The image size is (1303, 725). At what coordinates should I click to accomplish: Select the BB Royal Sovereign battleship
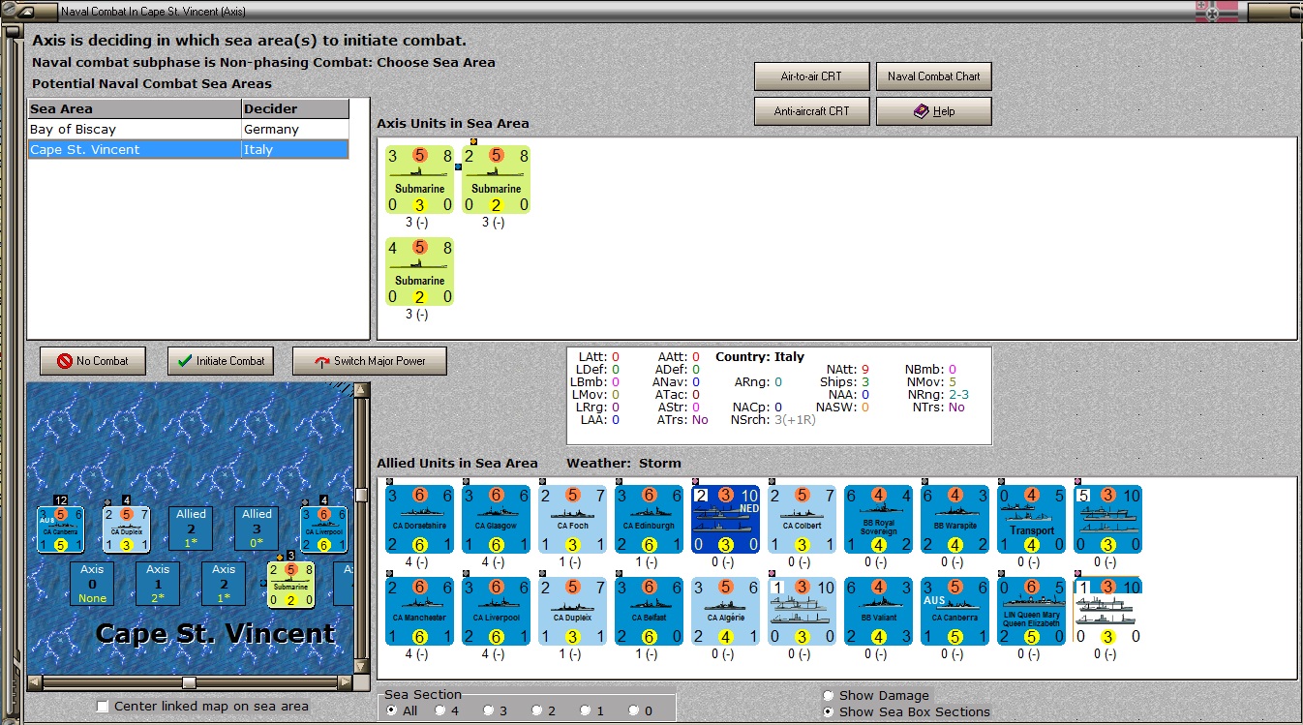tap(878, 519)
